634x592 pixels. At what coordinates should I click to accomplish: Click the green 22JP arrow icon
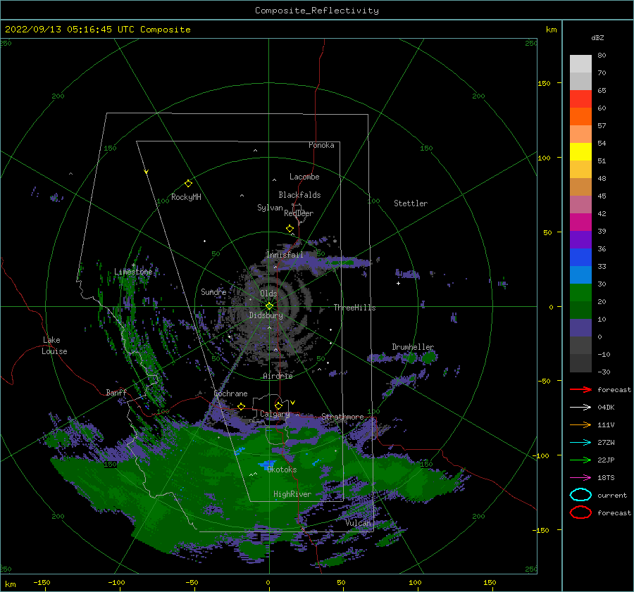(x=580, y=460)
